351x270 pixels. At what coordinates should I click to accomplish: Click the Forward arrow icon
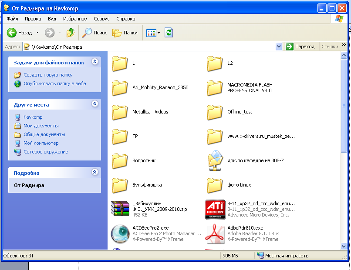click(x=50, y=33)
